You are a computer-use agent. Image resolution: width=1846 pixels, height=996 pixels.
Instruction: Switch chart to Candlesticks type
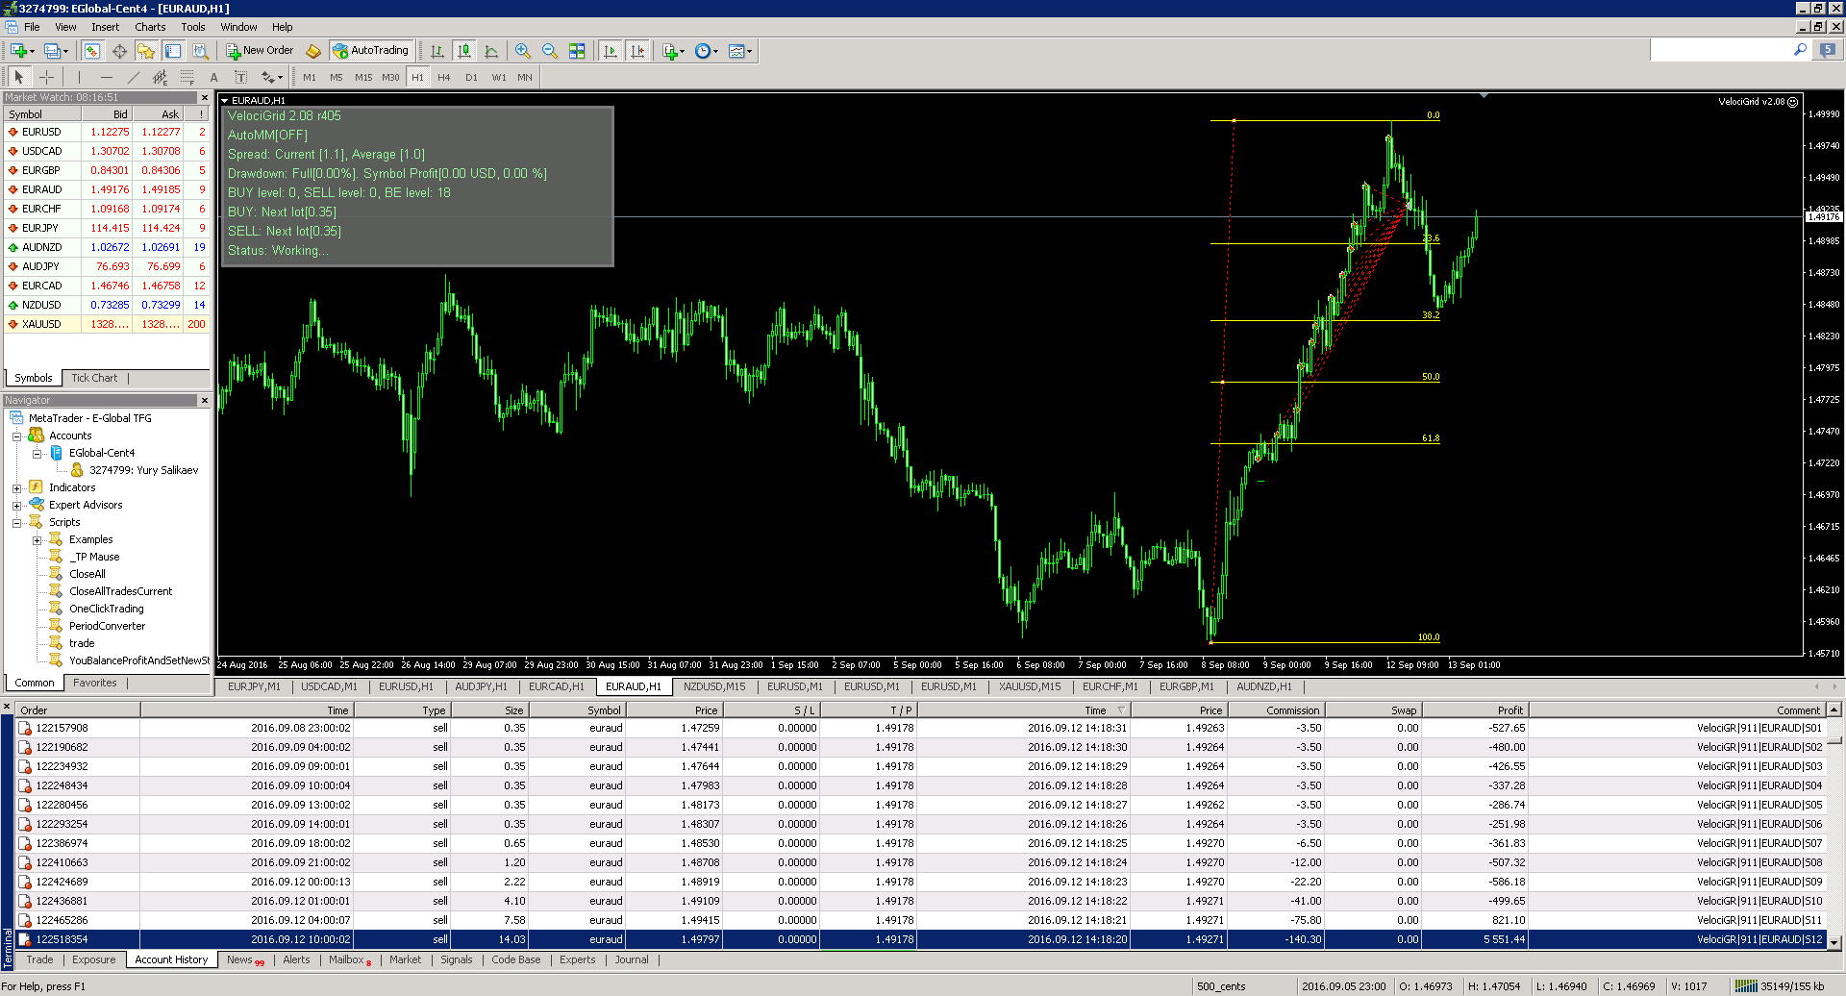point(464,51)
